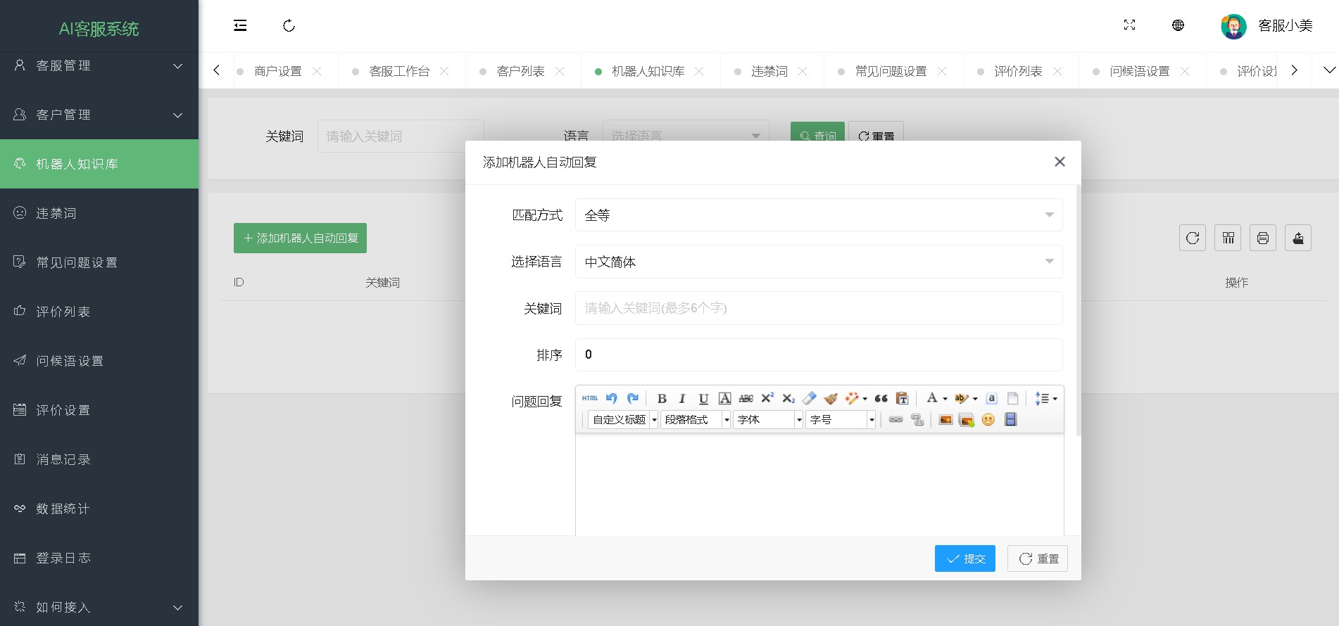The width and height of the screenshot is (1339, 626).
Task: Toggle underline formatting in the editor
Action: 703,399
